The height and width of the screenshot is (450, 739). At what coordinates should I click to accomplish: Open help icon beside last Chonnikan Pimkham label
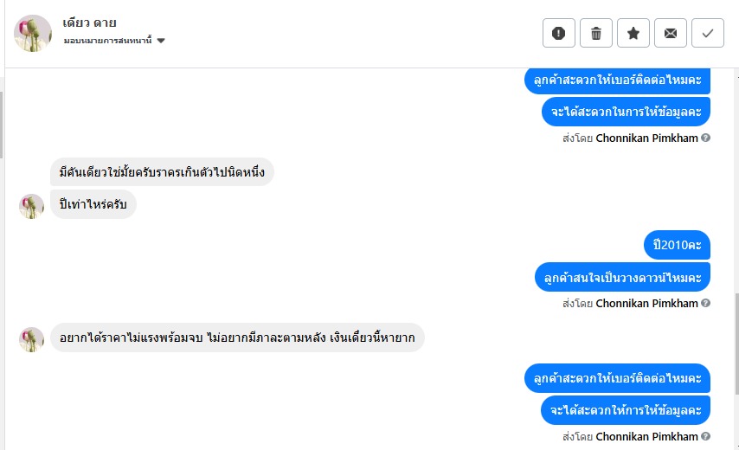pyautogui.click(x=705, y=436)
